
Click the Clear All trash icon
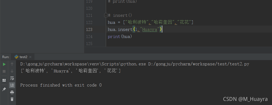[x=12, y=99]
